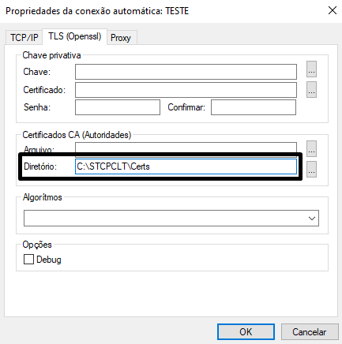Click into the Certificado input field
342x344 pixels.
click(x=186, y=90)
